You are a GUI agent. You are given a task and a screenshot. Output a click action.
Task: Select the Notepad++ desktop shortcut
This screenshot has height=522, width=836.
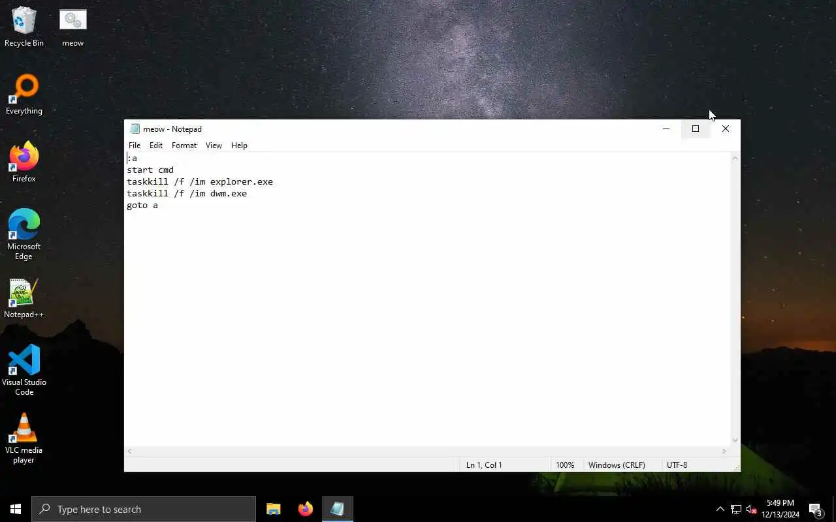(24, 299)
